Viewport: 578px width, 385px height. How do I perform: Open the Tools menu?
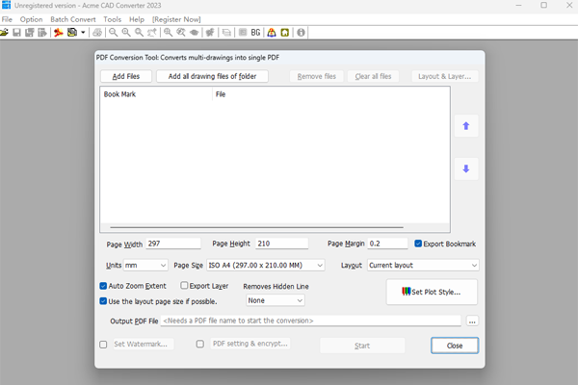[113, 19]
